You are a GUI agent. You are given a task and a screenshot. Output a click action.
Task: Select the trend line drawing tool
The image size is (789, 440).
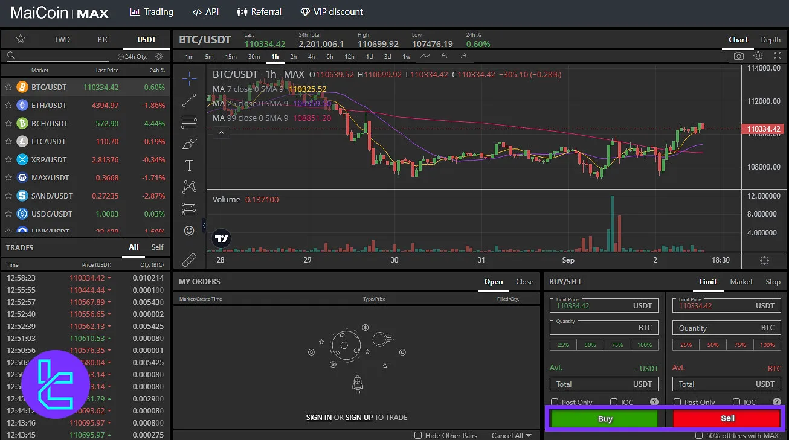tap(190, 100)
